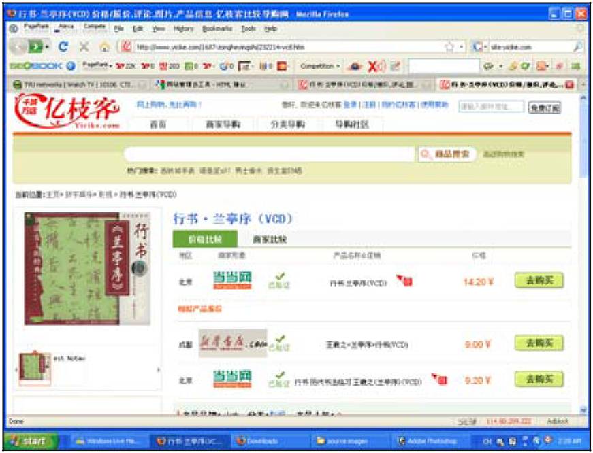This screenshot has height=453, width=593.
Task: Open the back/forward history dropdown arrow
Action: click(48, 47)
